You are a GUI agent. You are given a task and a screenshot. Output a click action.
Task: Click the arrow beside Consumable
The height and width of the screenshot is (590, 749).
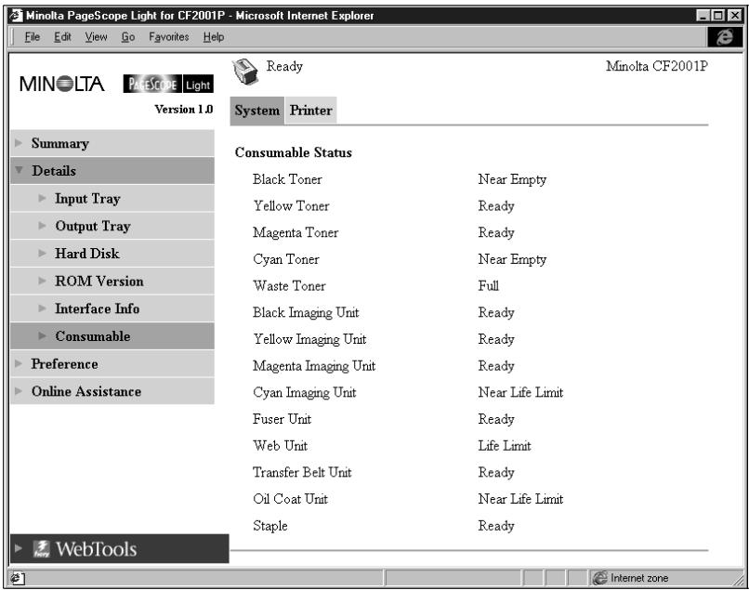[42, 335]
